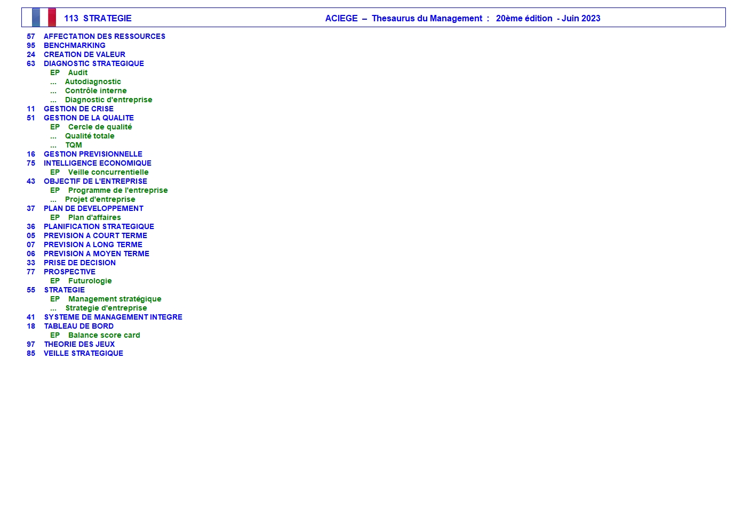
Task: Select the TQM sub-entry
Action: pyautogui.click(x=74, y=145)
